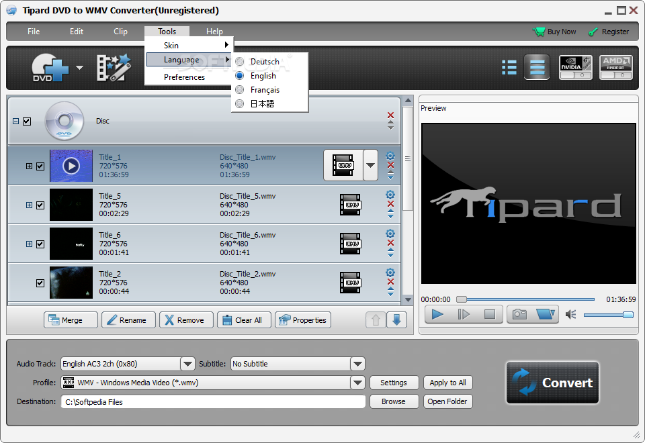This screenshot has height=443, width=645.
Task: Uncheck the Title_6 checkbox
Action: (40, 244)
